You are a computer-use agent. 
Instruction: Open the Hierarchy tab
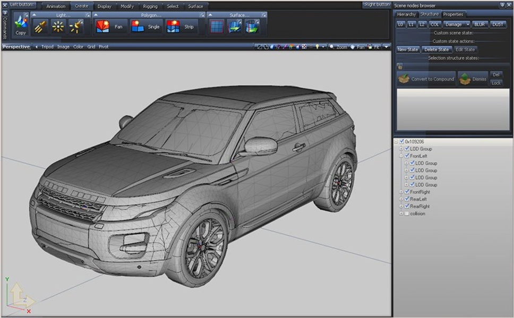406,14
